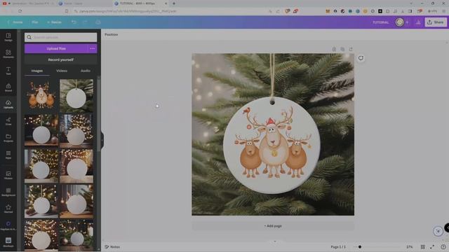Open the 17% zoom level menu
The image size is (449, 252).
tap(410, 247)
